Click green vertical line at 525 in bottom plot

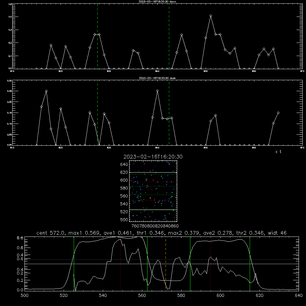(x=74, y=264)
